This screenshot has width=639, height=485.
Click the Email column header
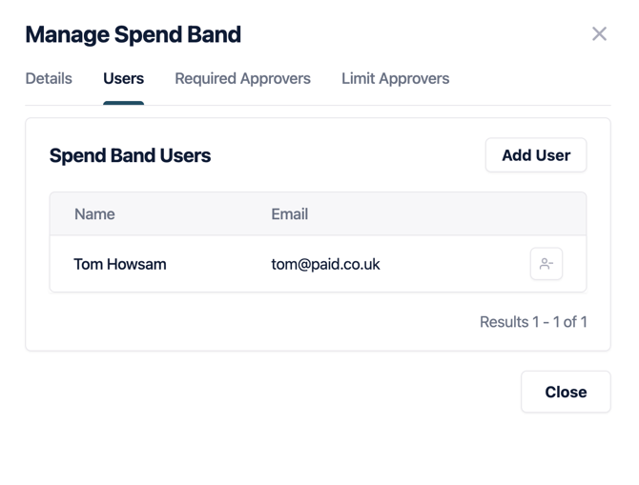289,214
